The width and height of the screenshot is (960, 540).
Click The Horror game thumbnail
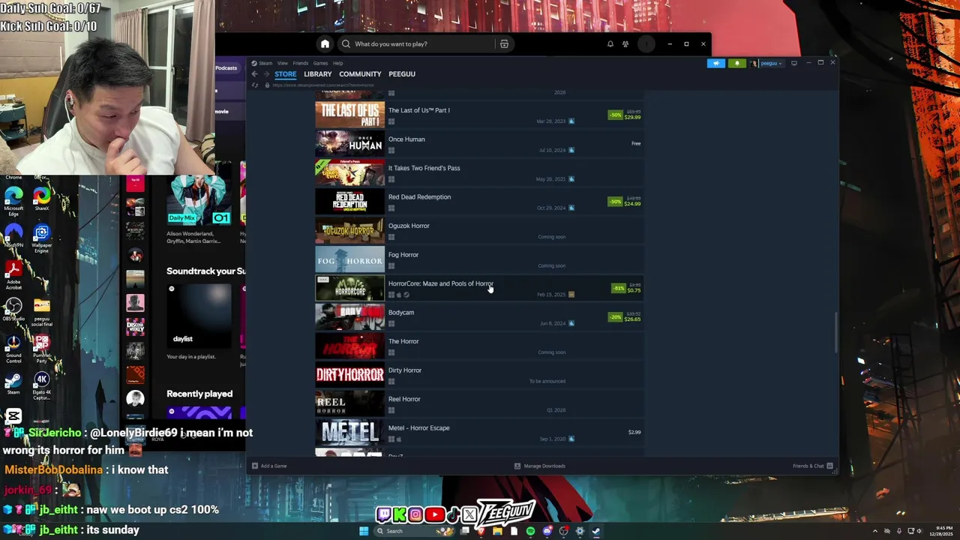tap(349, 346)
